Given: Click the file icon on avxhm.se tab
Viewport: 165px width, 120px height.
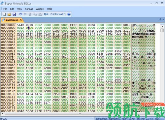Looking at the screenshot, I should (x=4, y=20).
